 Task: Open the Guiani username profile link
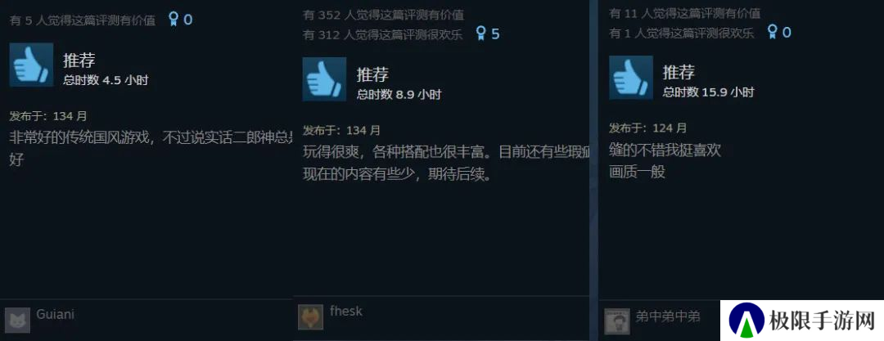(56, 314)
